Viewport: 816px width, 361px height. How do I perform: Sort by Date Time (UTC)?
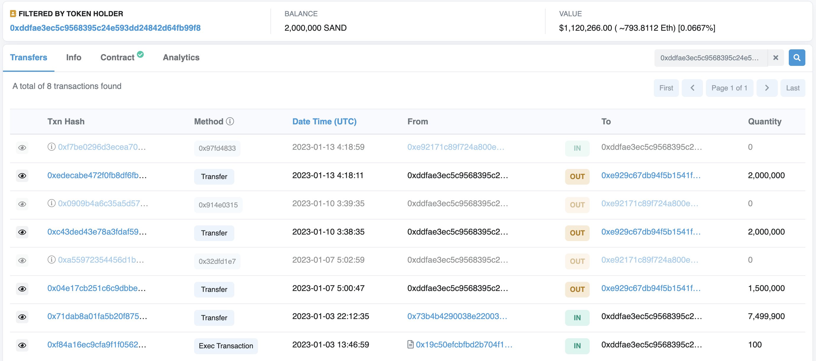pyautogui.click(x=324, y=121)
